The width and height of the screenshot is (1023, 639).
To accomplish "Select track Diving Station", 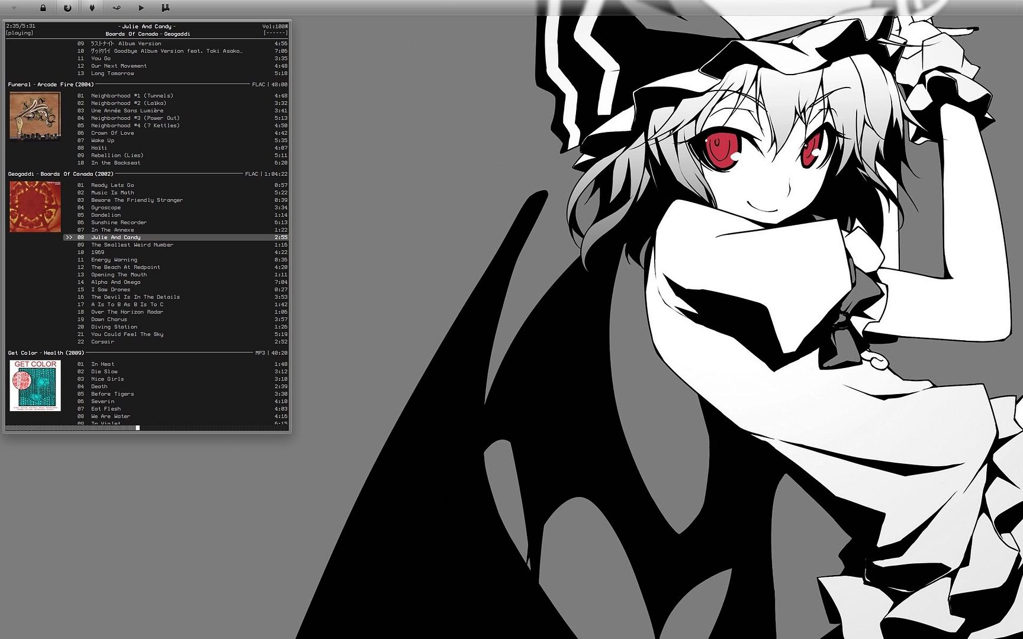I will coord(176,327).
